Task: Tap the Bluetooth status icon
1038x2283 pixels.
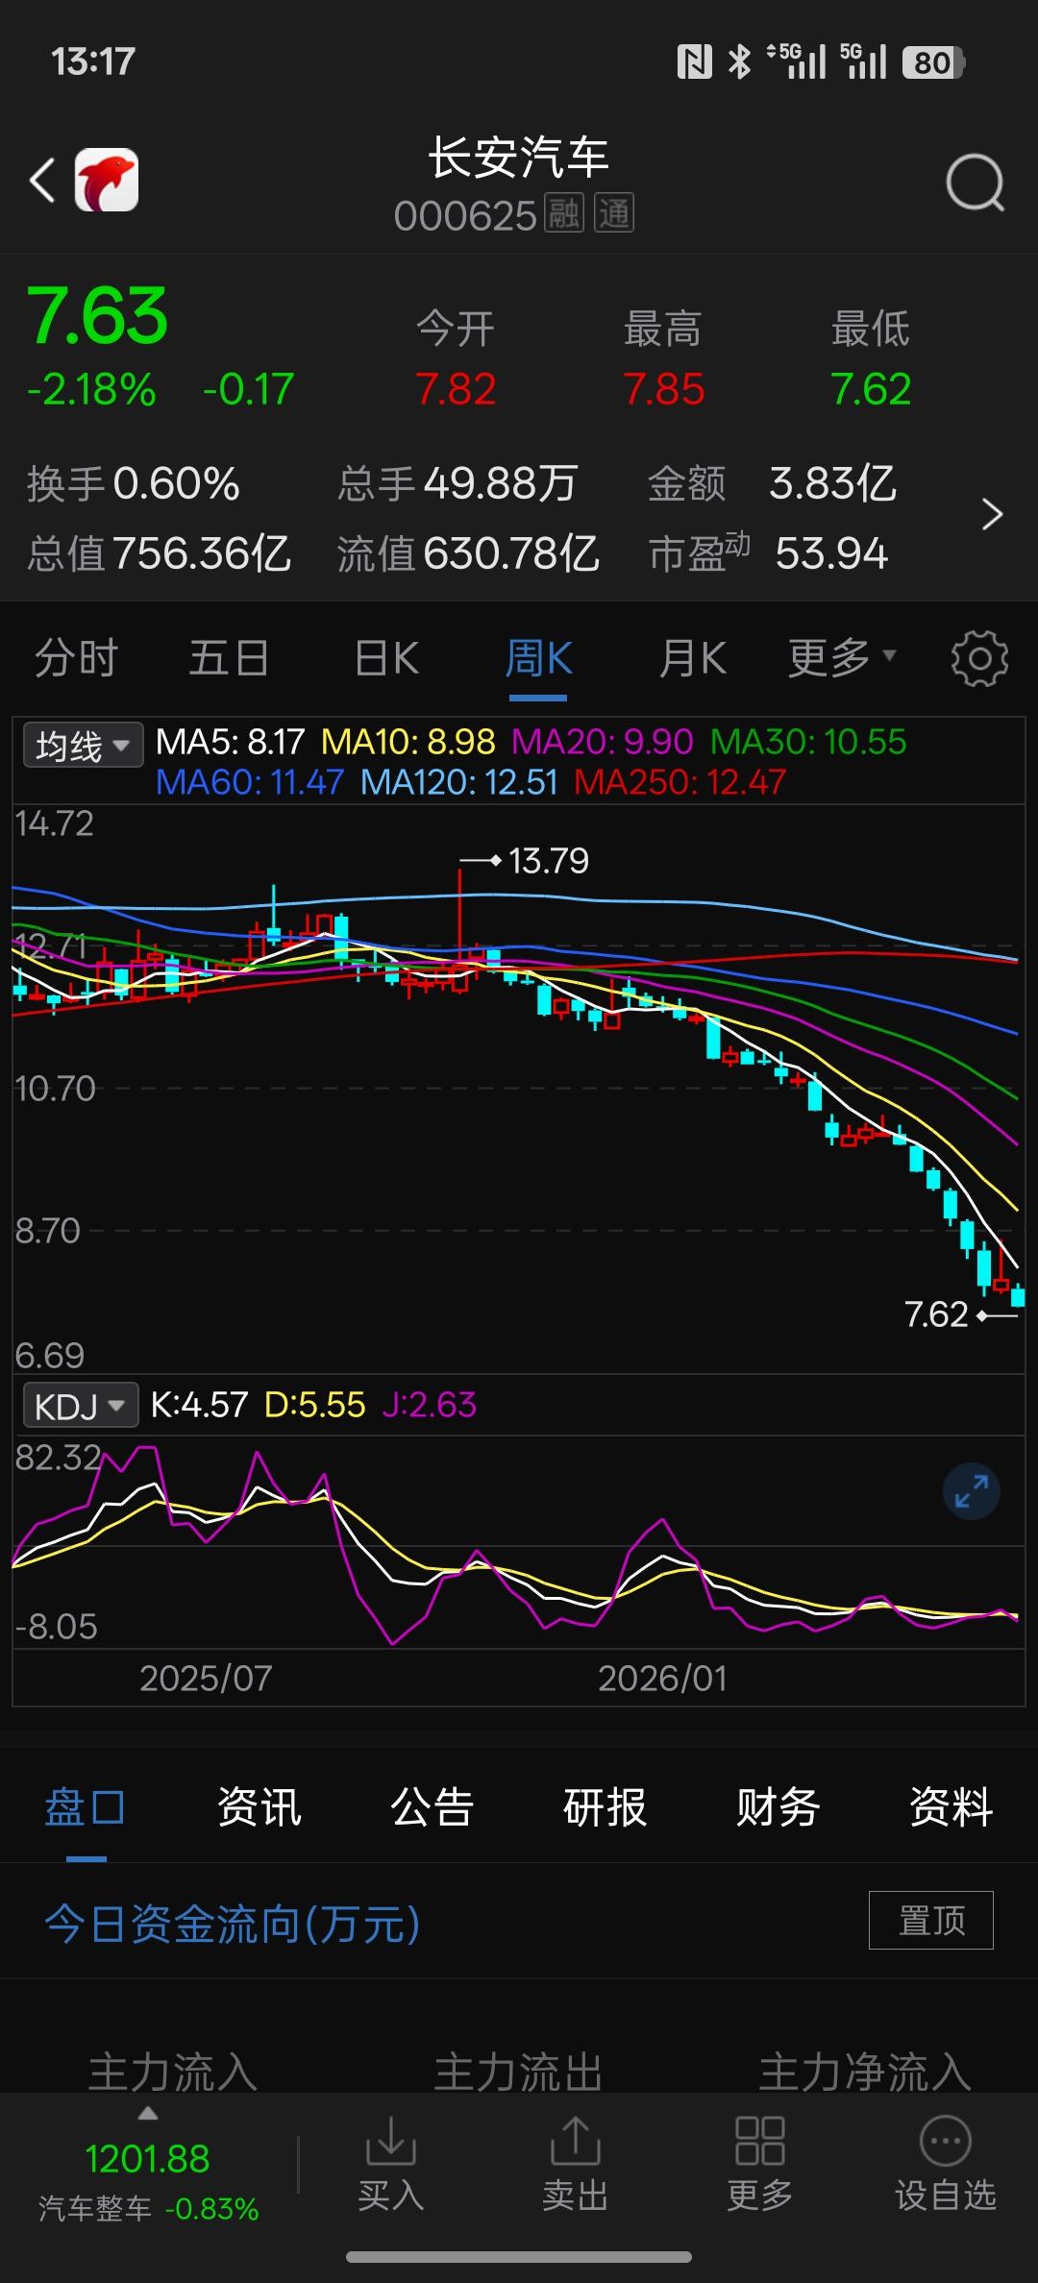Action: point(739,62)
